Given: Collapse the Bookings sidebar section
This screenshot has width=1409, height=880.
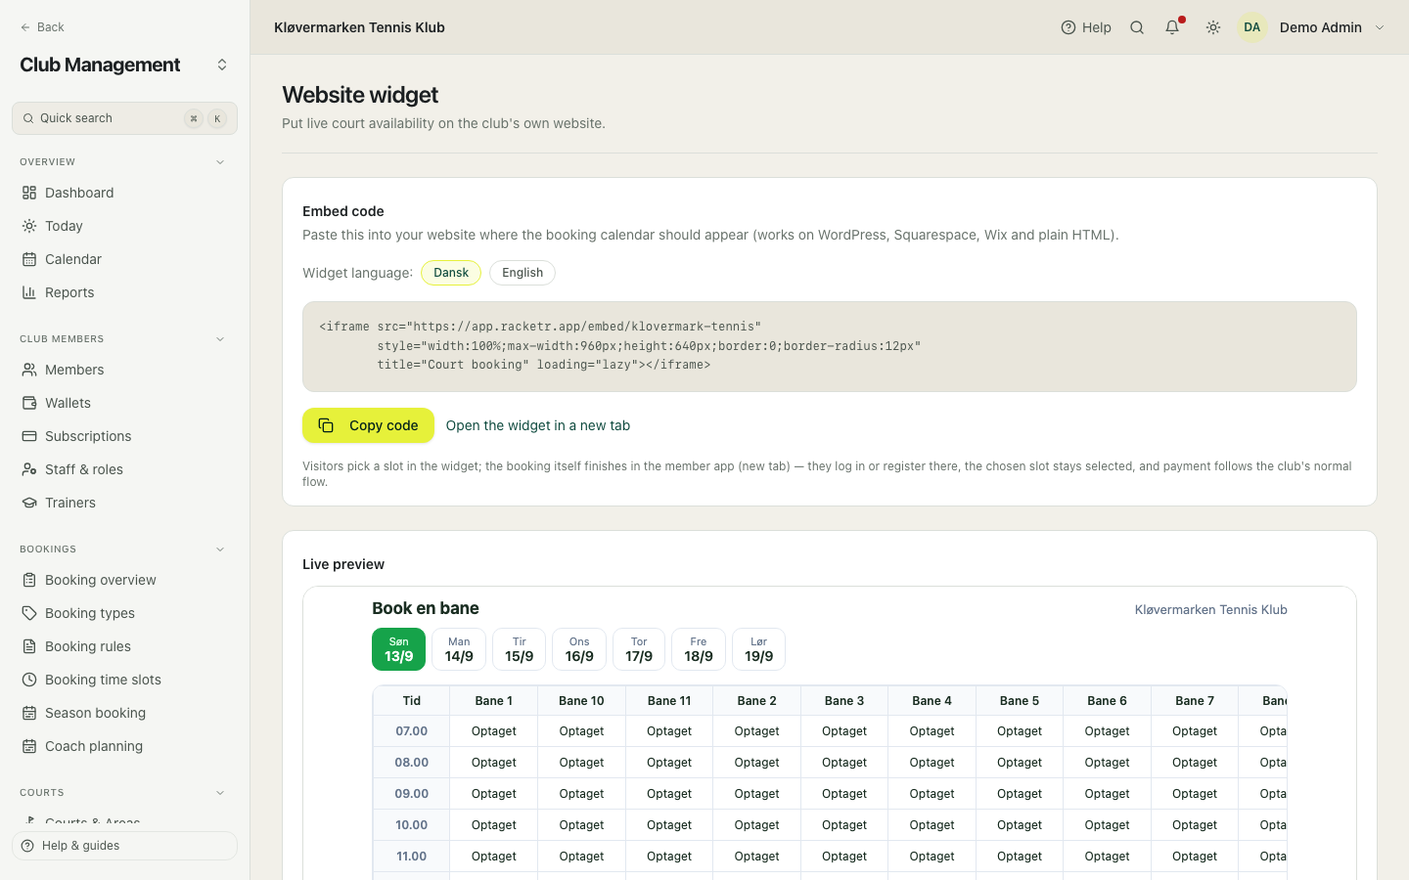Looking at the screenshot, I should tap(220, 550).
